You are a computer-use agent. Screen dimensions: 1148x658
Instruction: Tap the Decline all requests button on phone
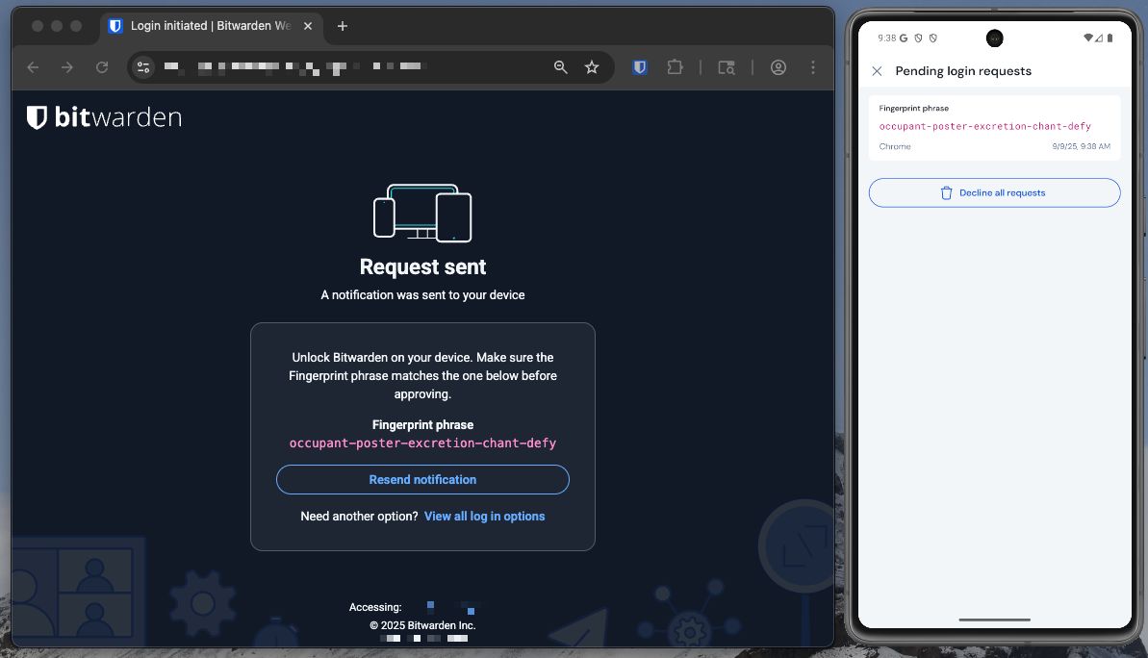(x=994, y=192)
